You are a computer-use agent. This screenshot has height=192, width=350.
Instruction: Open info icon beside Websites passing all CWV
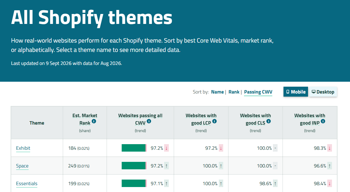[149, 121]
